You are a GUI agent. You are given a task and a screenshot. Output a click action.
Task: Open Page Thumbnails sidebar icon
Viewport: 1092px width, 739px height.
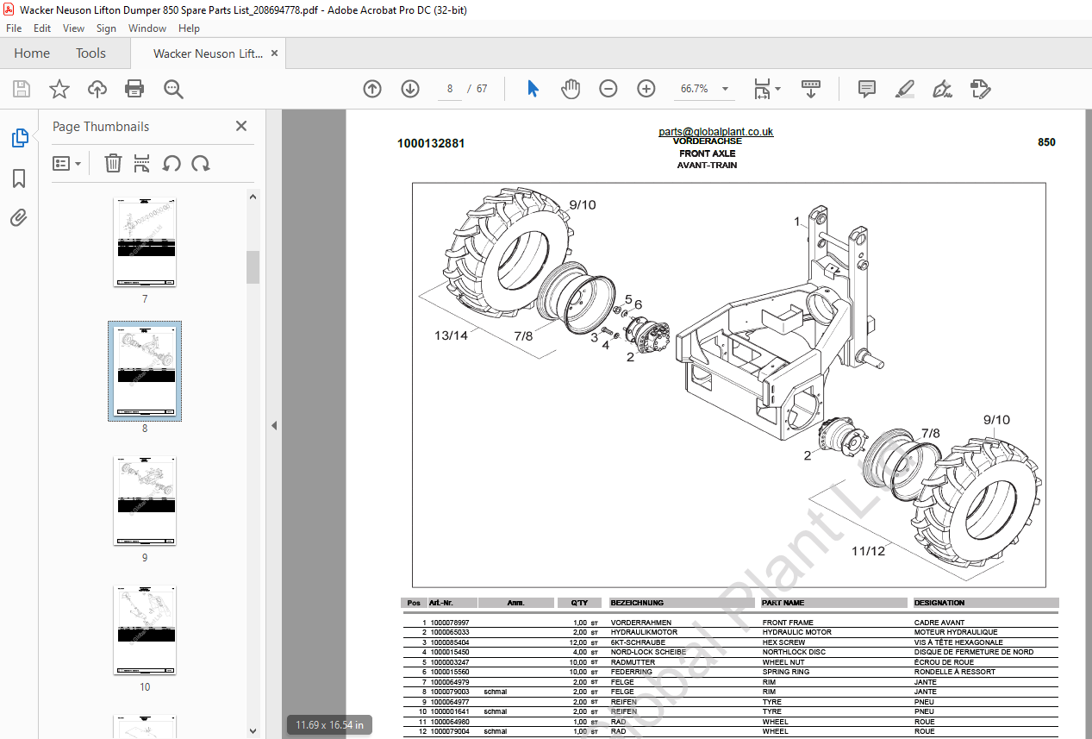[x=19, y=138]
